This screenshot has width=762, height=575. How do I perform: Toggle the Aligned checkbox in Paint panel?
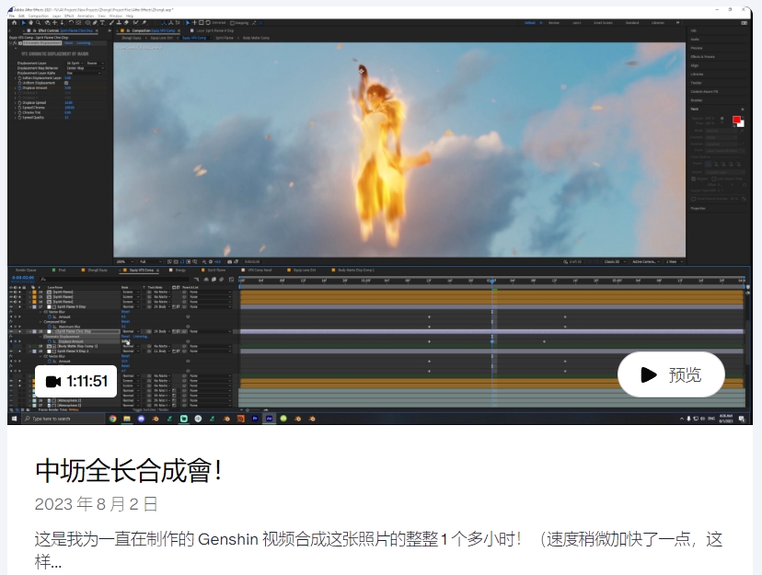point(694,178)
